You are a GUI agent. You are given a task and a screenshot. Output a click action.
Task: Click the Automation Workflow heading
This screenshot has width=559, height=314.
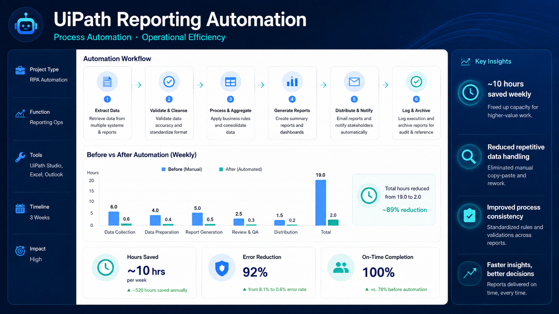(x=117, y=59)
